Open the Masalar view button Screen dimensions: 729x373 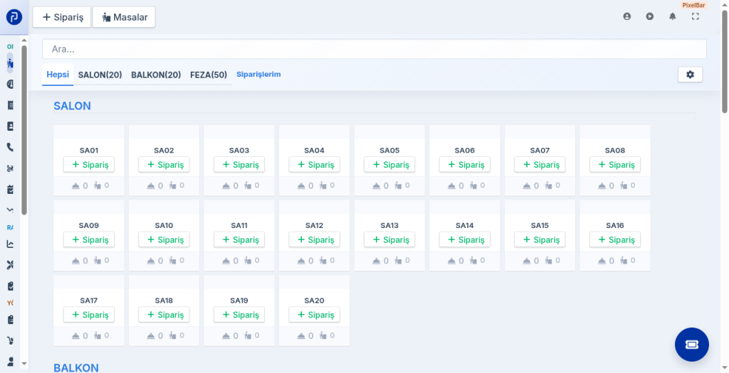(124, 17)
